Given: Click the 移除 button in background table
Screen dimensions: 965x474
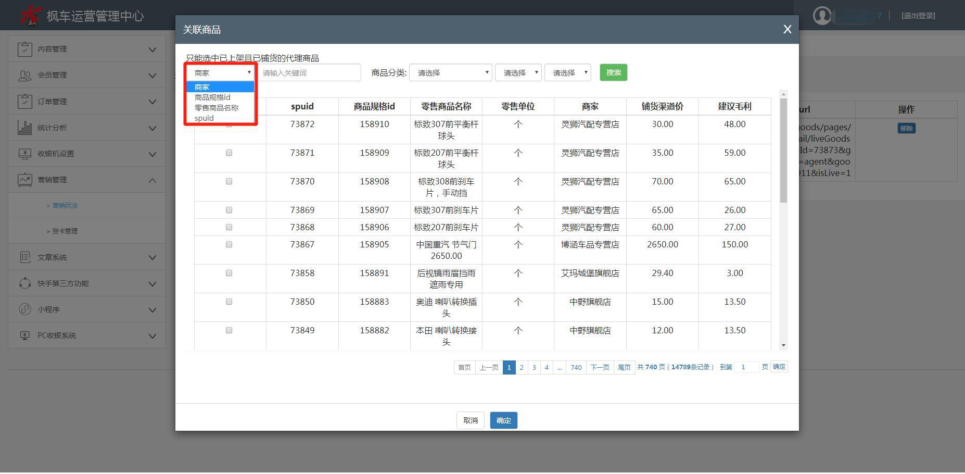Looking at the screenshot, I should point(906,128).
